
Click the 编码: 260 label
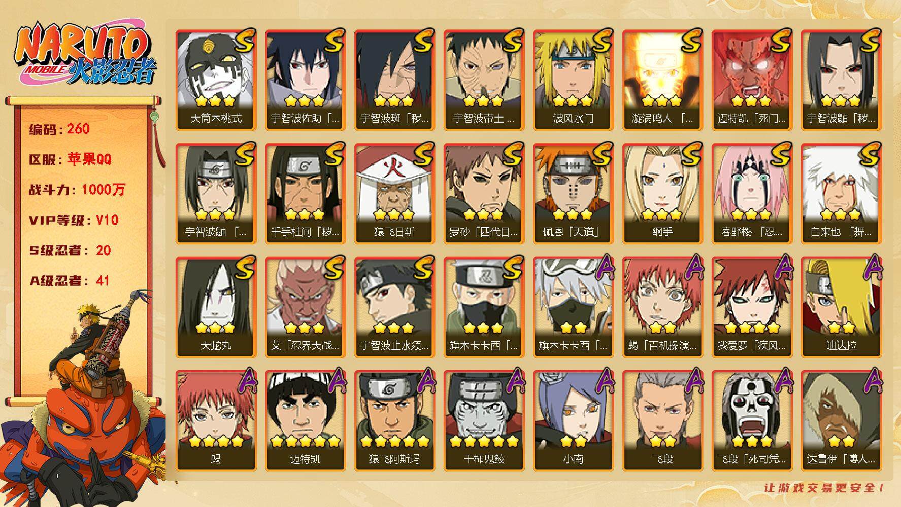click(59, 129)
